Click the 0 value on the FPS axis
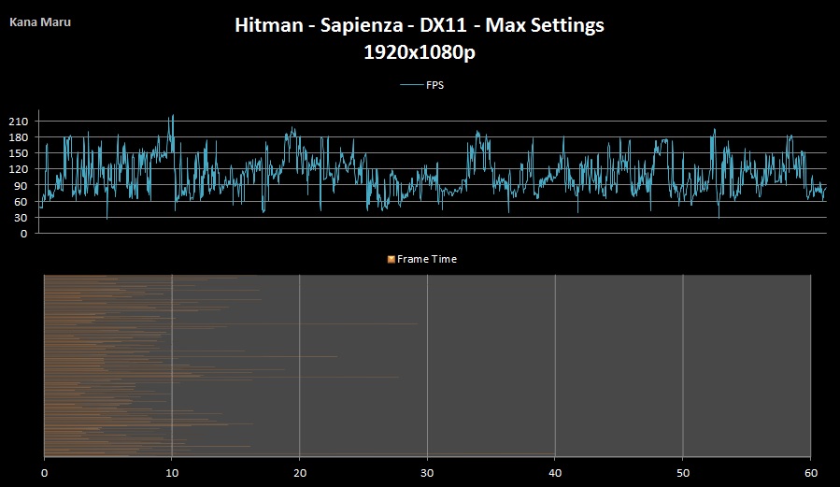840x487 pixels. (x=23, y=234)
